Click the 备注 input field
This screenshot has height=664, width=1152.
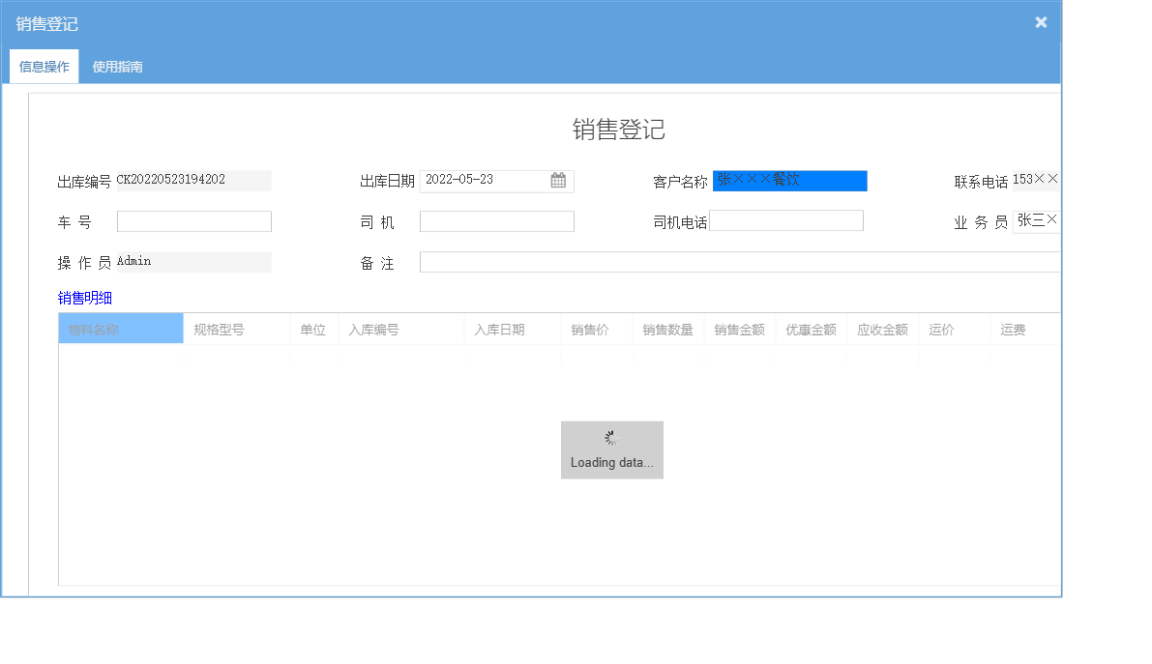click(x=740, y=261)
